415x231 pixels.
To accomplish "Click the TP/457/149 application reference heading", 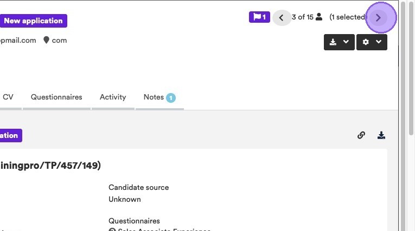I will 50,166.
